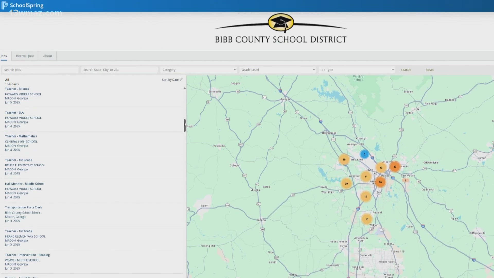The height and width of the screenshot is (278, 494).
Task: Toggle the Sort by Date arrow
Action: click(181, 80)
